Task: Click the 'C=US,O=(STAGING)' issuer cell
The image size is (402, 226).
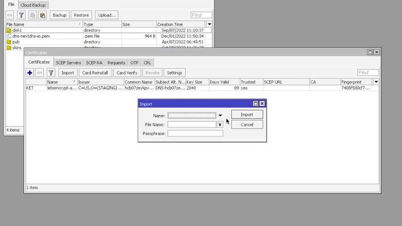Action: coord(100,88)
